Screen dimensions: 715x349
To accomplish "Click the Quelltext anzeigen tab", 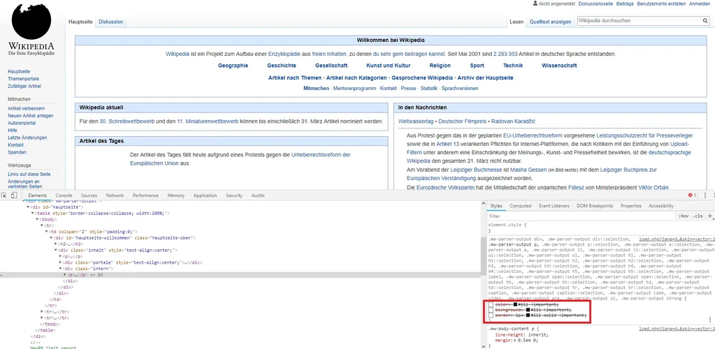I will (550, 22).
